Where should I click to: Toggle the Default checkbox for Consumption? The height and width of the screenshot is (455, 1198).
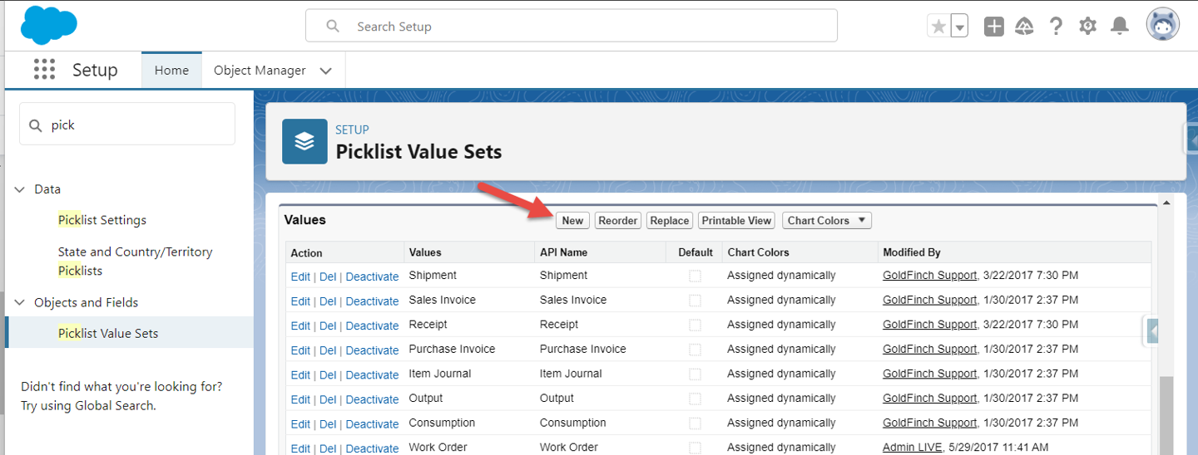695,423
